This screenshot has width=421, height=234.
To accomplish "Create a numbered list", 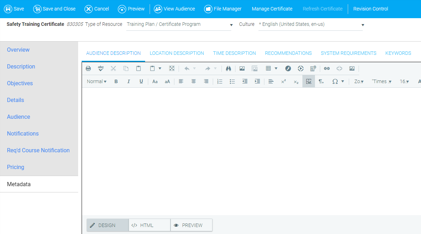I will (220, 81).
